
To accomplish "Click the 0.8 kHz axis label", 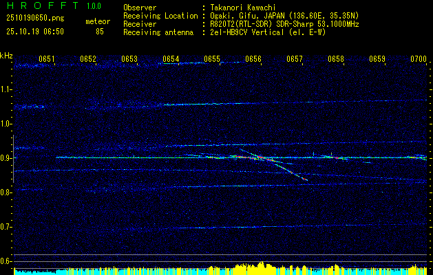I will click(x=6, y=192).
